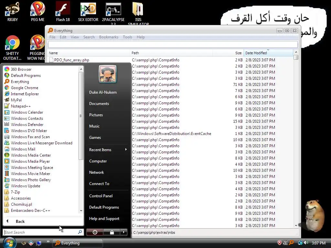Select the PDO_func_array.php file row
The width and height of the screenshot is (331, 248).
point(170,60)
